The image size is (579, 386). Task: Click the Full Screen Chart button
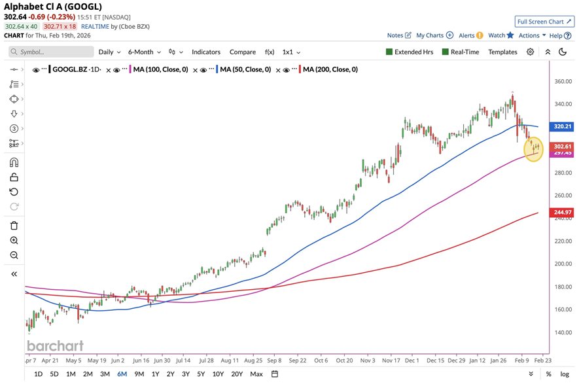544,22
